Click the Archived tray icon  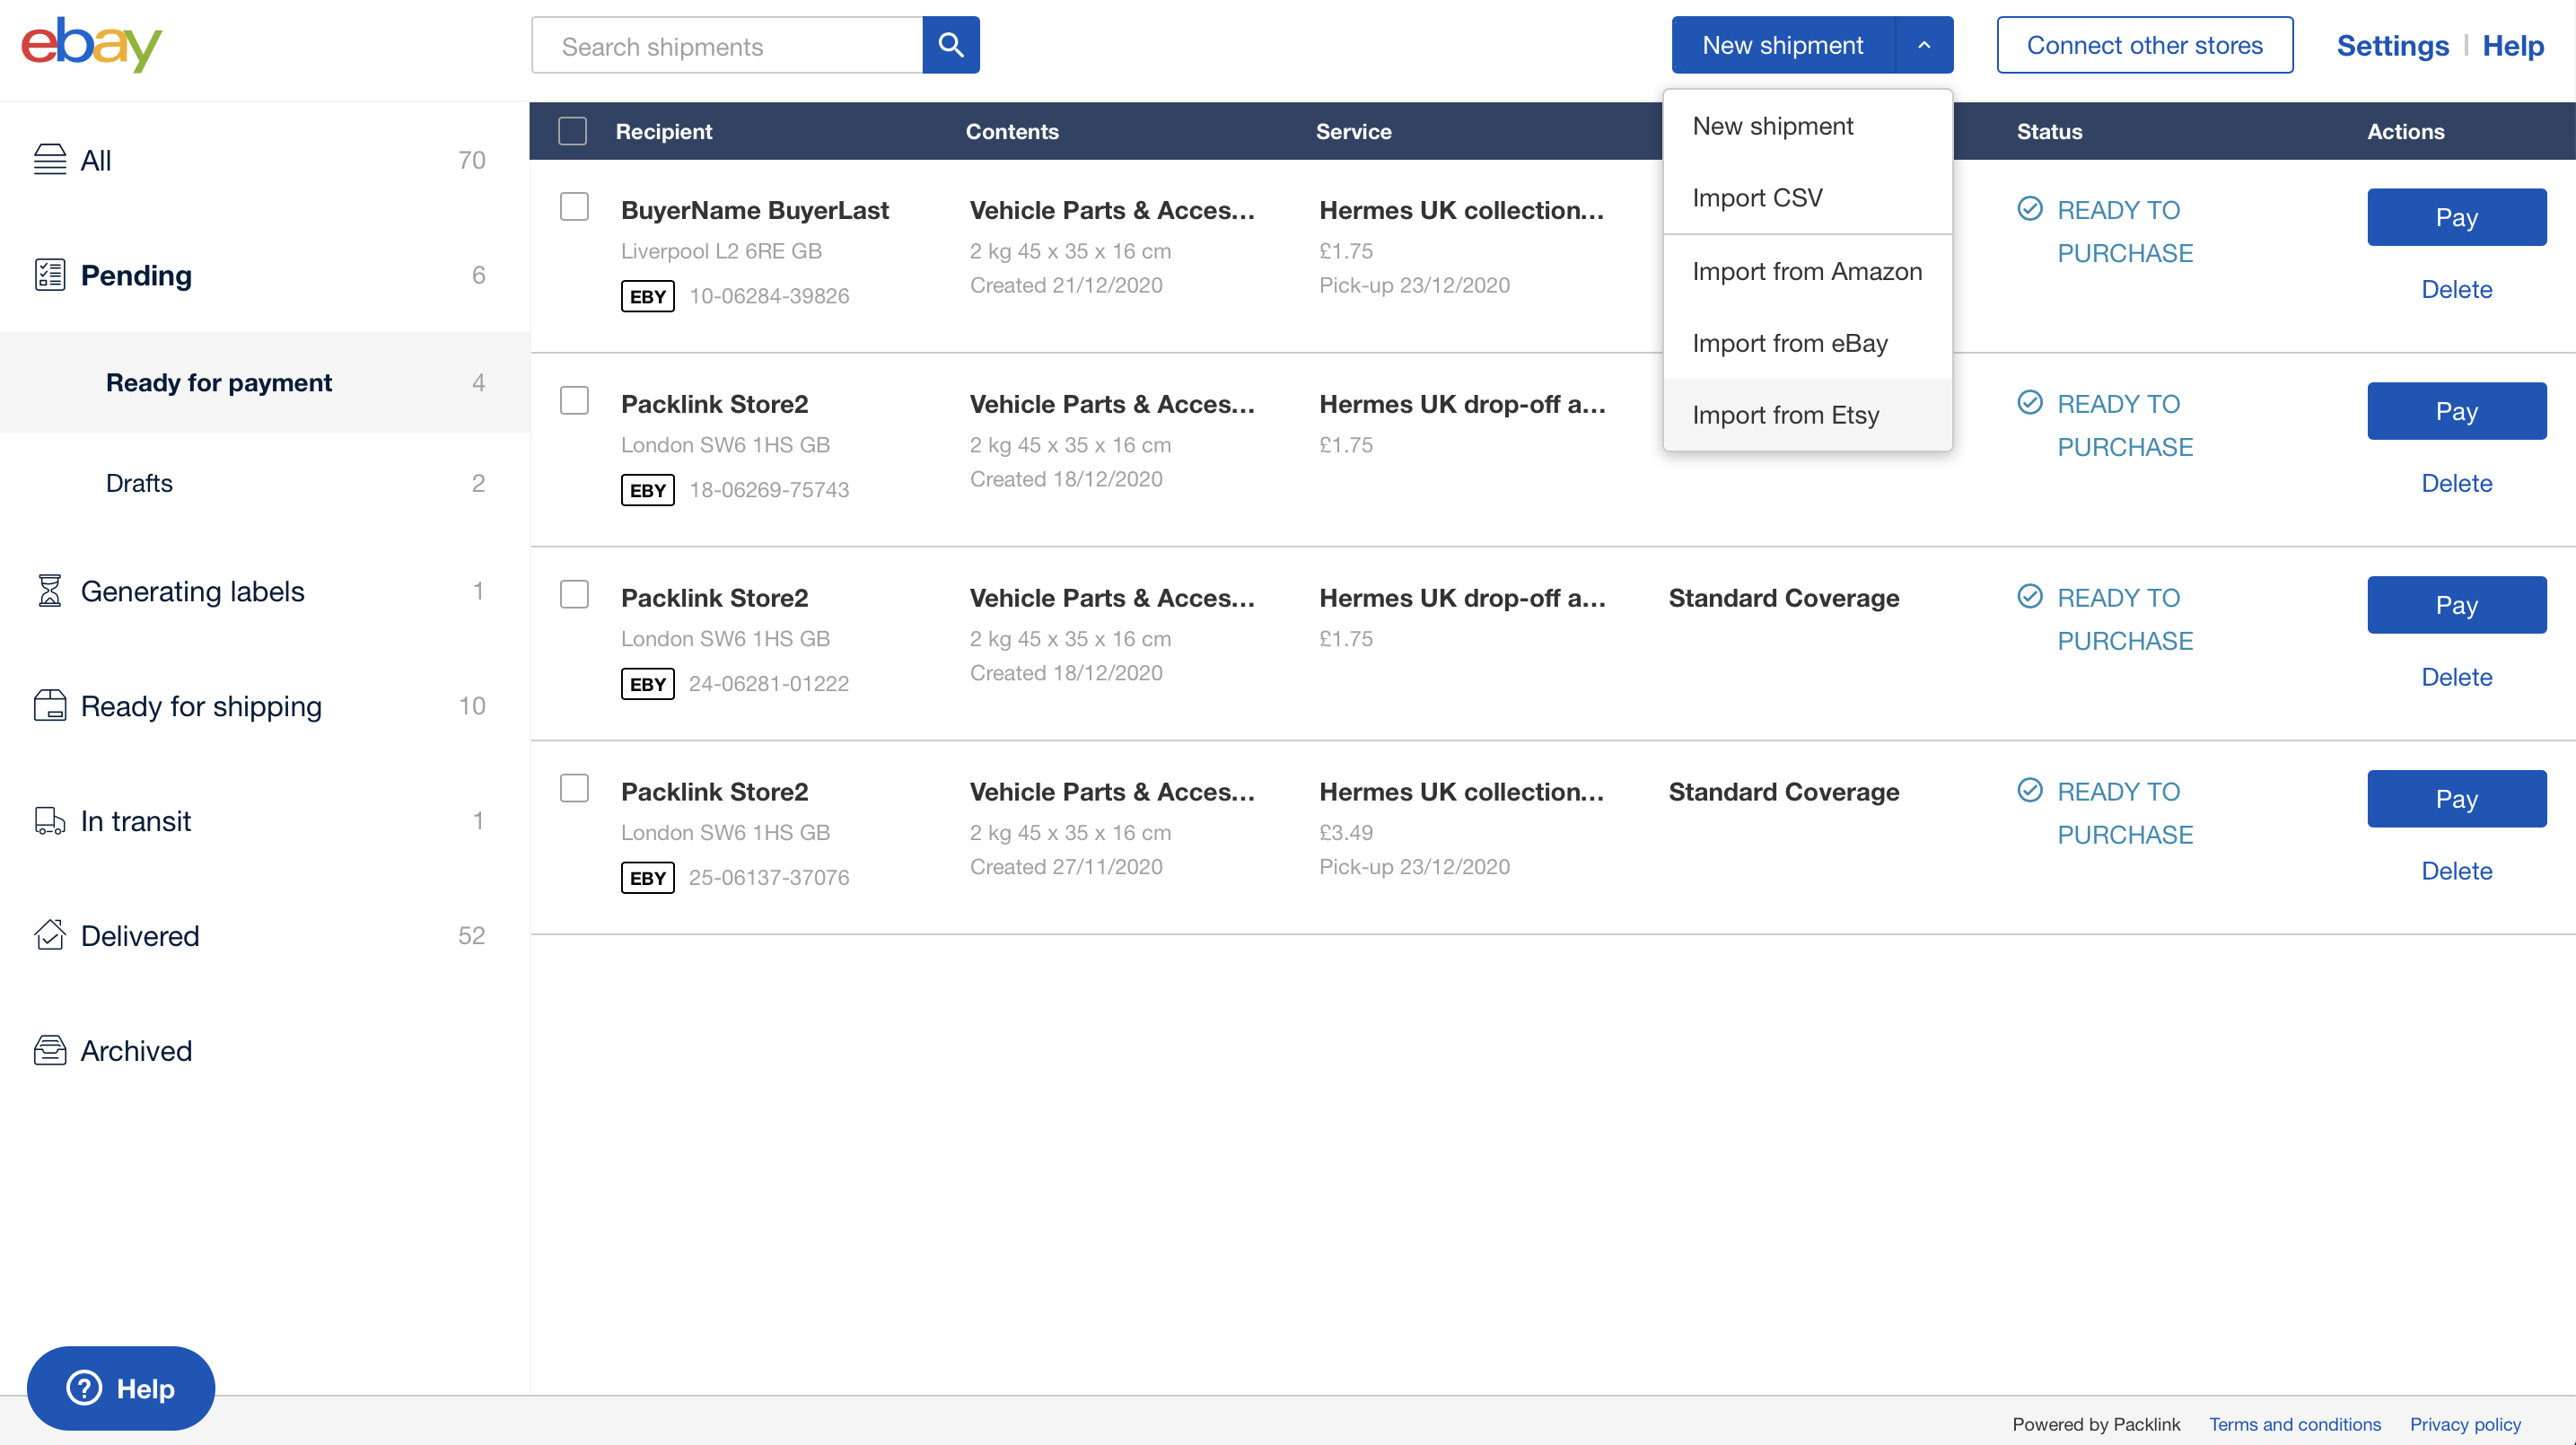pyautogui.click(x=50, y=1050)
